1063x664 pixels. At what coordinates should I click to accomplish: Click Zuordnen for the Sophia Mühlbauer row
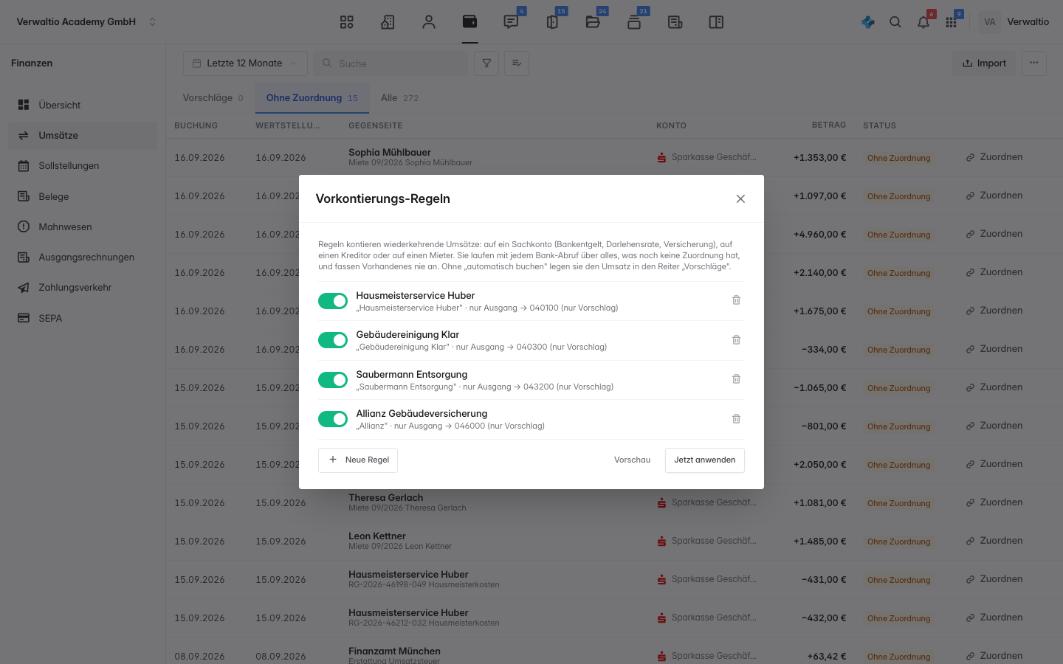[994, 157]
